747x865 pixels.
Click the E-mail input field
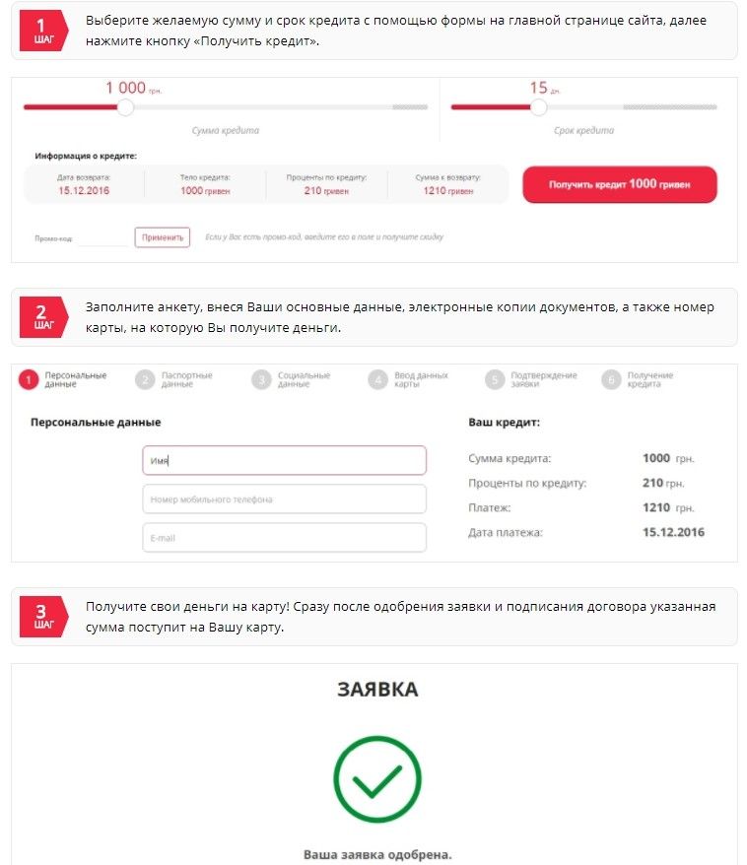(x=284, y=538)
